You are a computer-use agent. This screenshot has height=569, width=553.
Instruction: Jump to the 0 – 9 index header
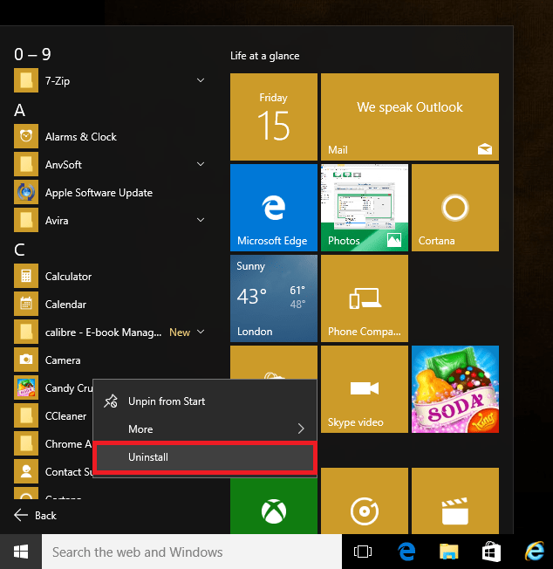point(32,54)
